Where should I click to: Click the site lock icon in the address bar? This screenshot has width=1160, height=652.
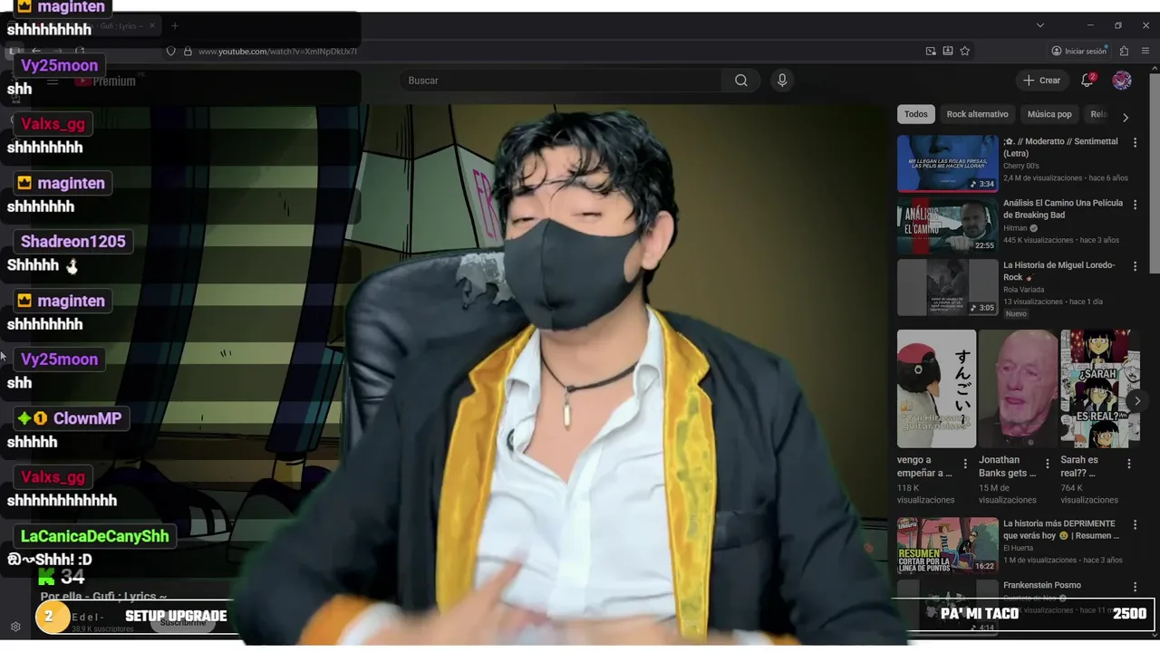188,51
